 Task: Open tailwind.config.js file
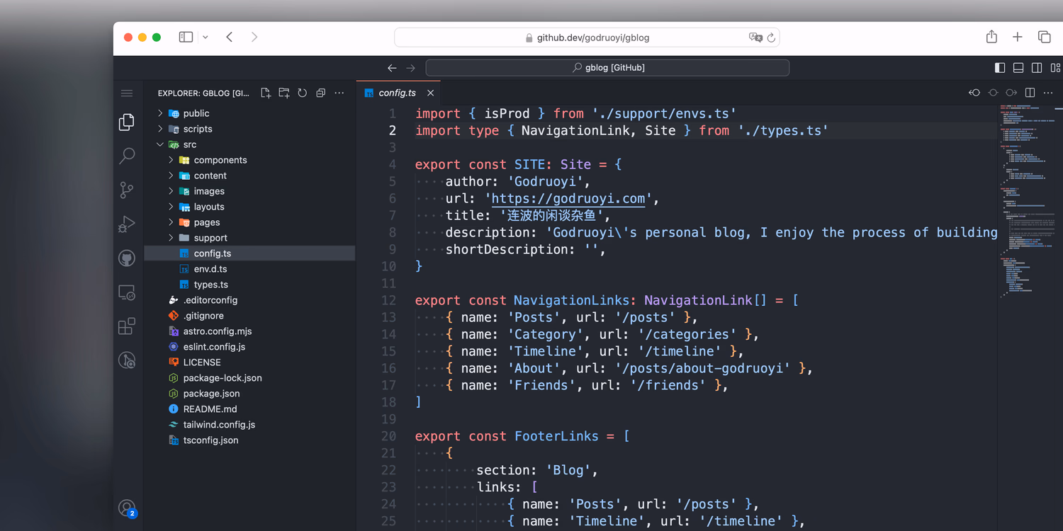pyautogui.click(x=249, y=425)
